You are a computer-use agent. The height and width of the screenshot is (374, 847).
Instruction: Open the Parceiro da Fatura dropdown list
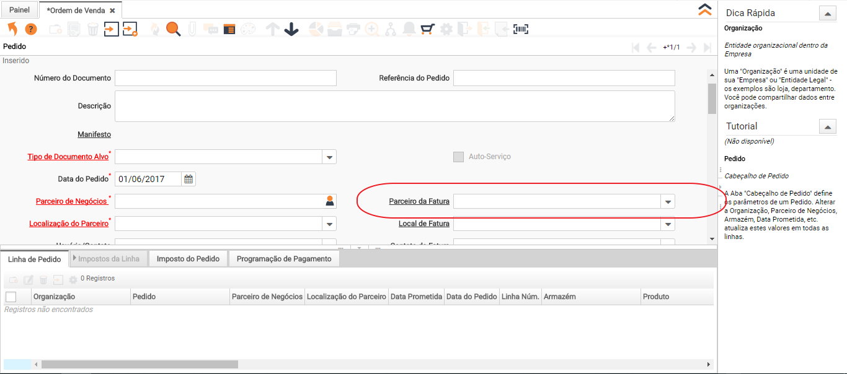click(x=668, y=202)
